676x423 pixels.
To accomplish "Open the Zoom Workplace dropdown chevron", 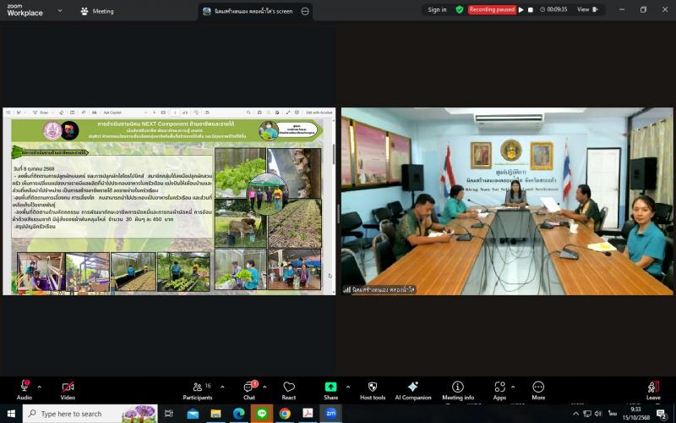I will pyautogui.click(x=60, y=10).
